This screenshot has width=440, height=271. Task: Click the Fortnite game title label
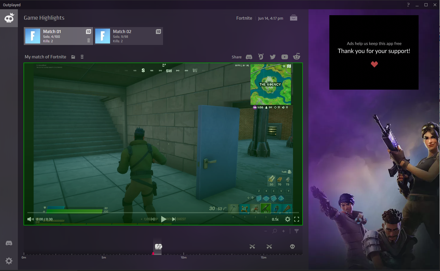tap(244, 18)
